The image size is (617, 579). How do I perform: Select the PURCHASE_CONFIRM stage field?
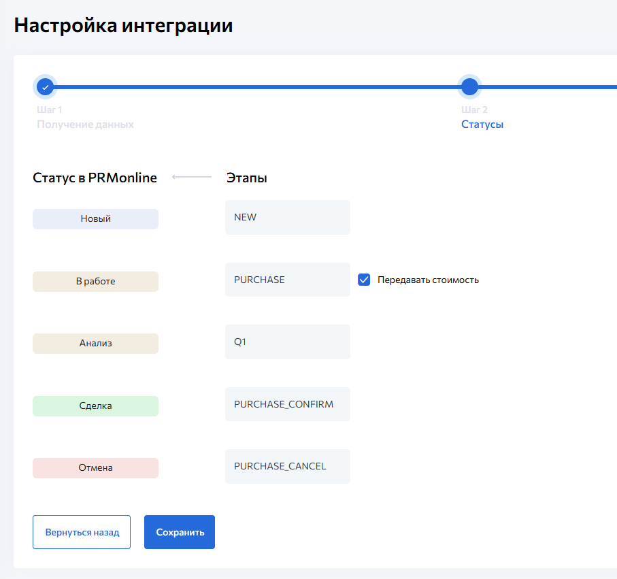287,404
